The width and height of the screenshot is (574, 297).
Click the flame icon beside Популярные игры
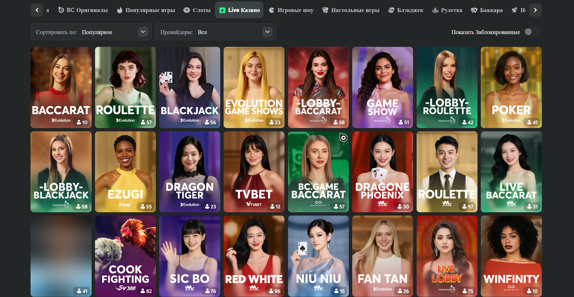coord(120,10)
